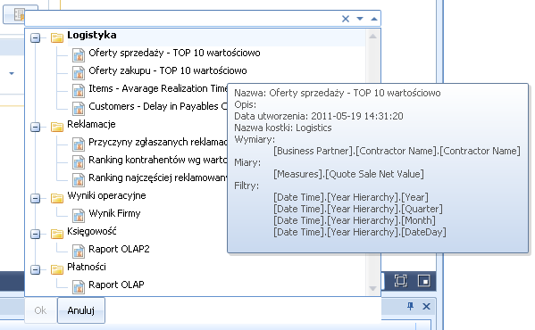Select Raport OLAP2 report icon
This screenshot has width=535, height=330.
pyautogui.click(x=79, y=251)
